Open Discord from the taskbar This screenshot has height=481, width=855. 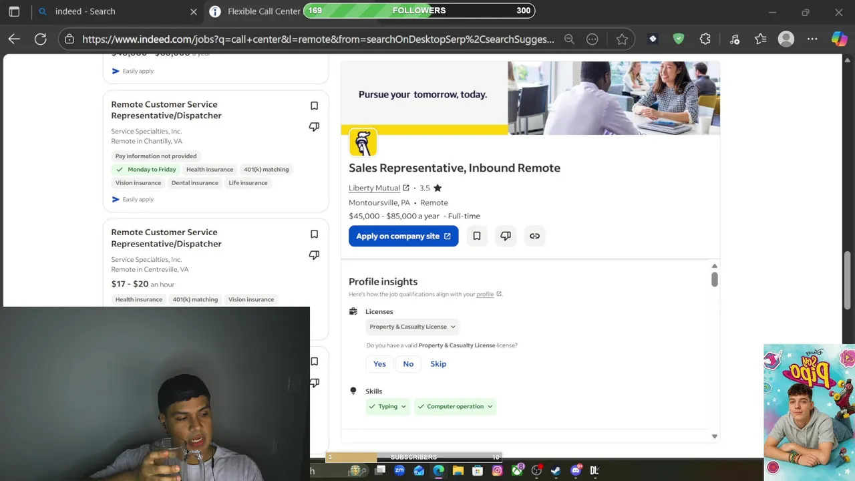[x=576, y=470]
